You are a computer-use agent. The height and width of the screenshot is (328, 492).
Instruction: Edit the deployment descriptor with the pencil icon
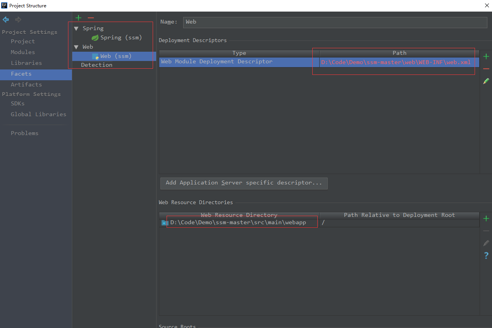(486, 81)
